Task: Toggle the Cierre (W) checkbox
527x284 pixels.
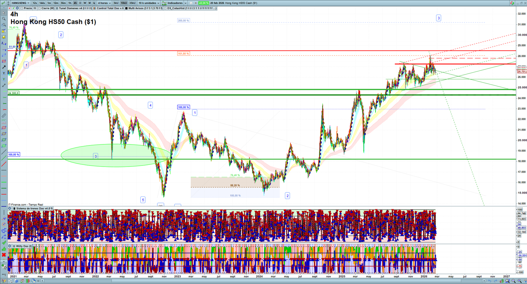Action: [40, 8]
